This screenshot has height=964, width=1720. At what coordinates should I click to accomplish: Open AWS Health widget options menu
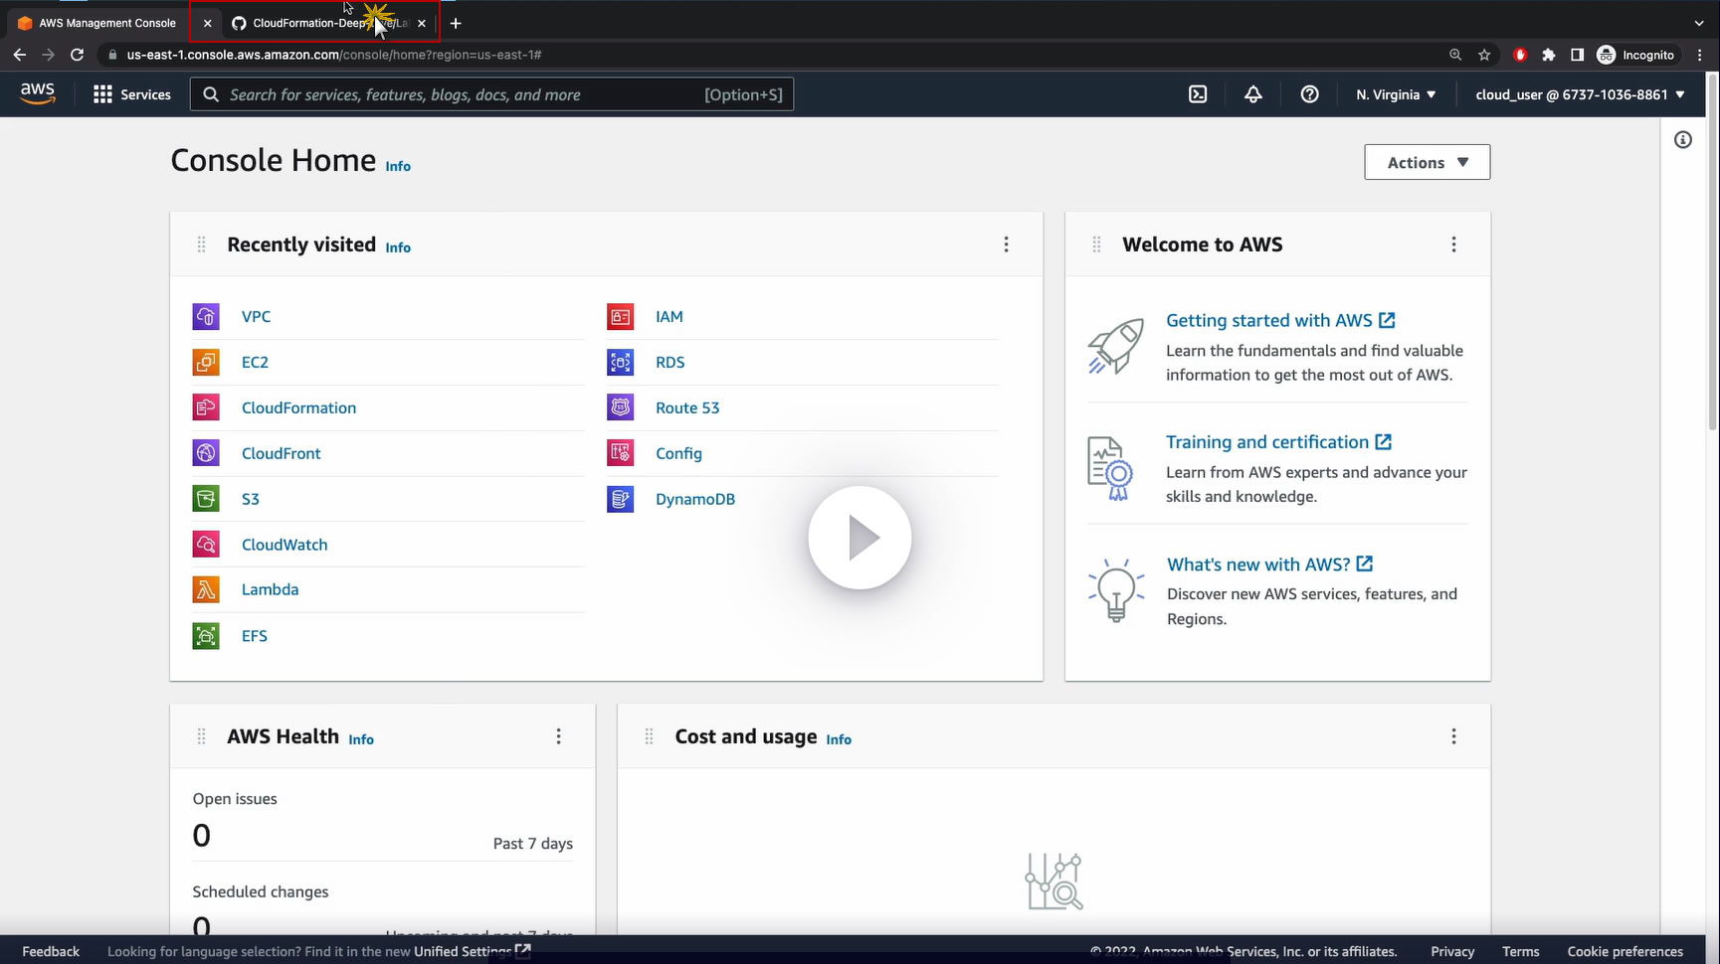pyautogui.click(x=558, y=736)
